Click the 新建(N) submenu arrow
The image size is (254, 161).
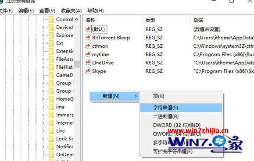136,96
